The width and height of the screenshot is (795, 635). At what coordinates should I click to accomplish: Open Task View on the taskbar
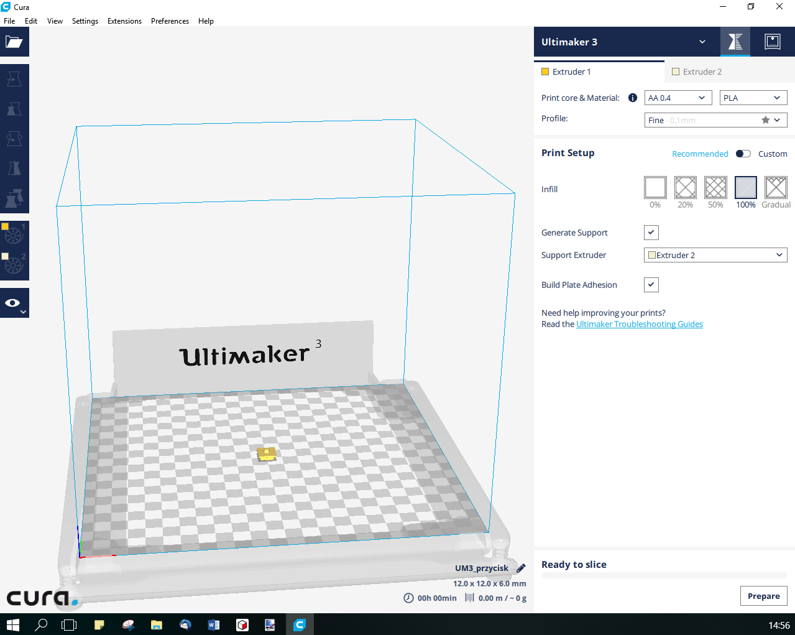(69, 624)
